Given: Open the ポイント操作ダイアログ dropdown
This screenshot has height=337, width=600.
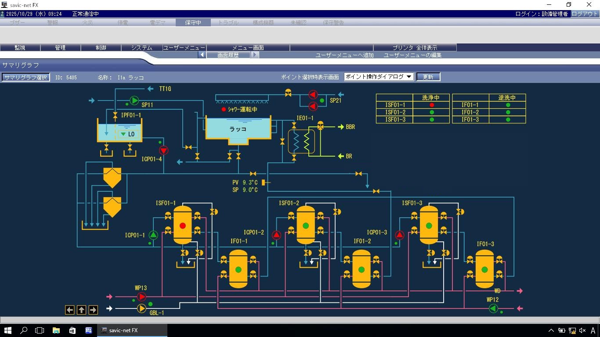Looking at the screenshot, I should pos(379,77).
